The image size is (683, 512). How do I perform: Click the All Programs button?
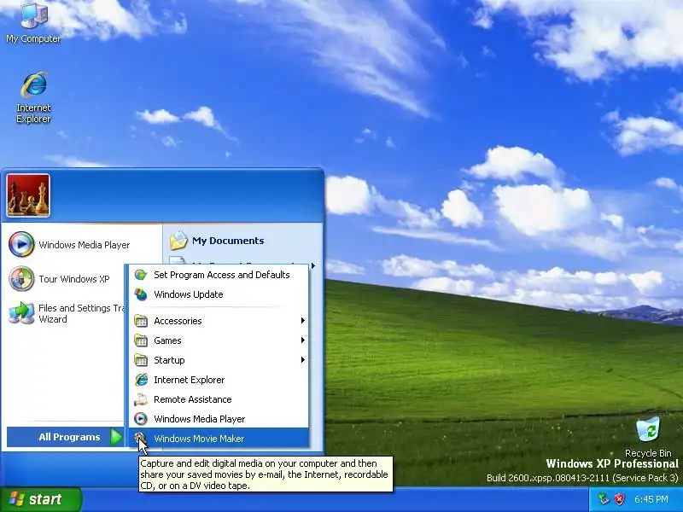(66, 437)
